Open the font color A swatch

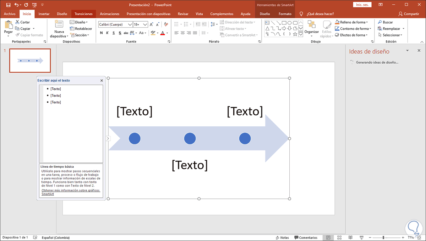coord(162,33)
